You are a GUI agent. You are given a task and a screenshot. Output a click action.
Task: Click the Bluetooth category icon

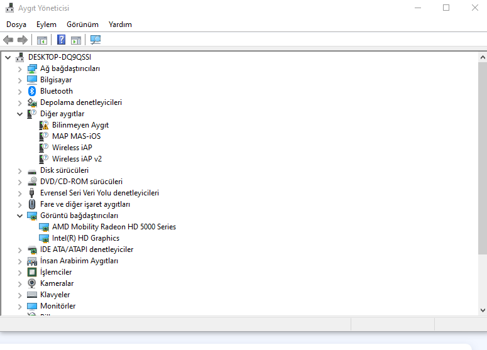pos(32,91)
